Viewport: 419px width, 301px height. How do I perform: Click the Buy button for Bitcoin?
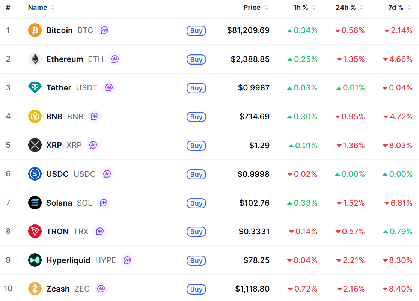[x=196, y=31]
